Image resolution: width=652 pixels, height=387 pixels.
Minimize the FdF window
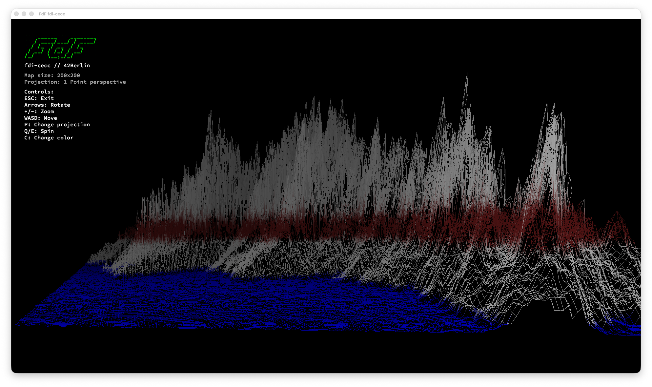tap(24, 14)
